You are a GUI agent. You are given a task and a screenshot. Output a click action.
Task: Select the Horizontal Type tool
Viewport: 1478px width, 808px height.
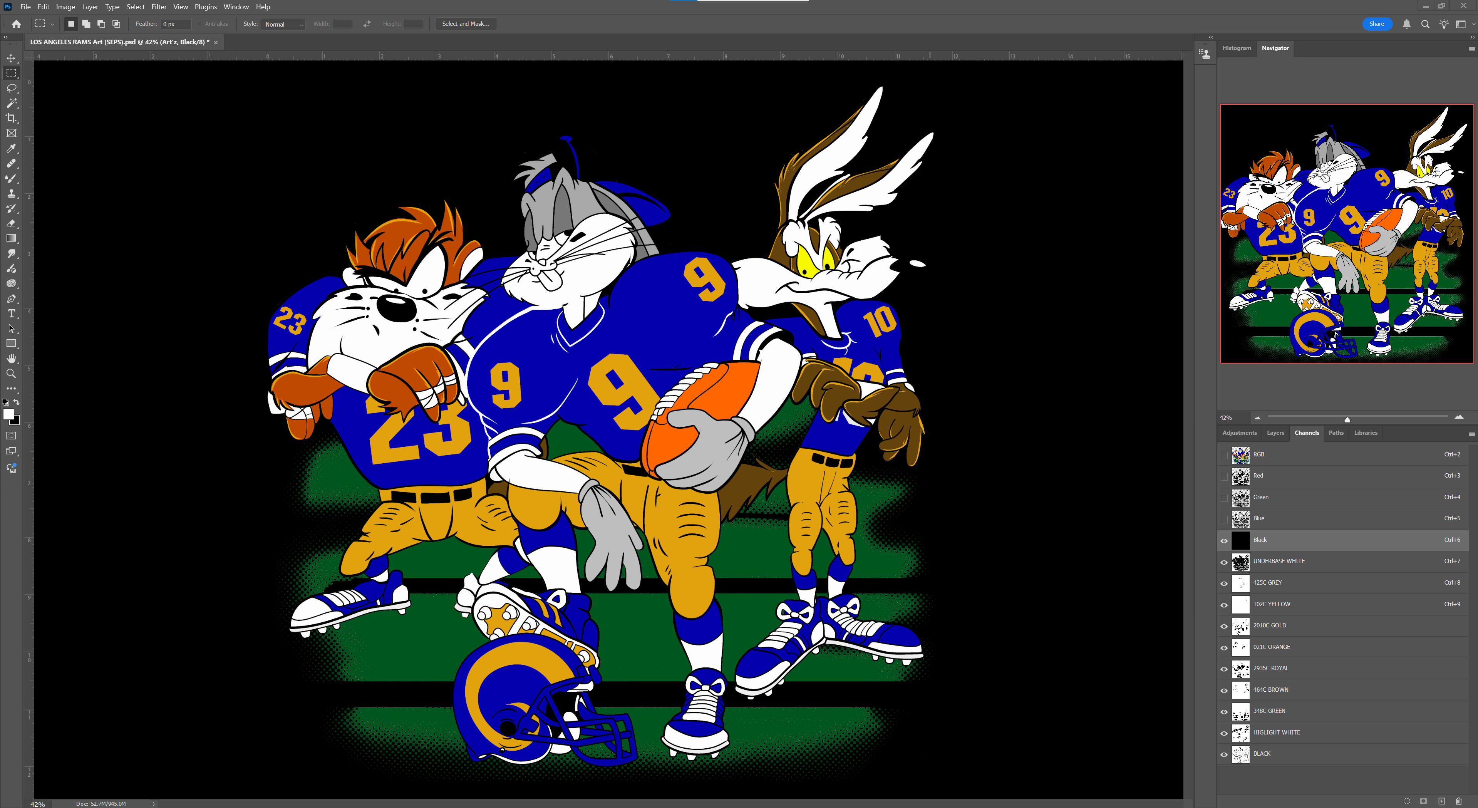point(11,313)
